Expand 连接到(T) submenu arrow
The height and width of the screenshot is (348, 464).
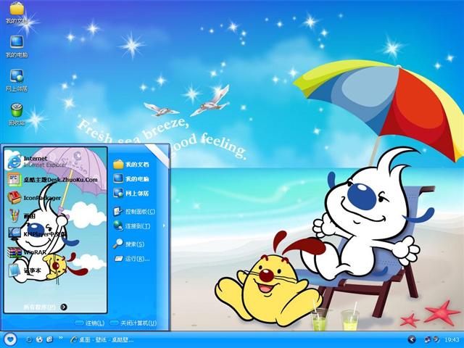point(164,225)
